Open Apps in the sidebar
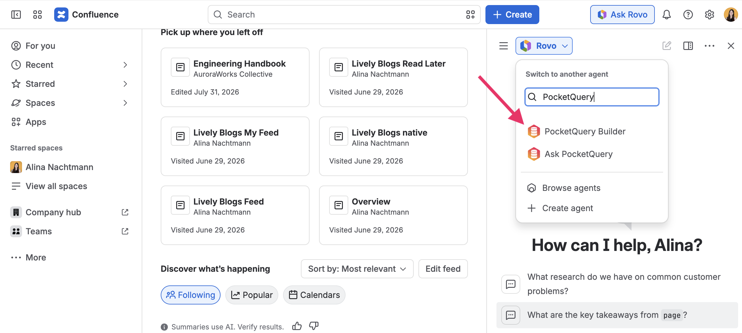Screen dimensions: 742x333 coord(71,122)
